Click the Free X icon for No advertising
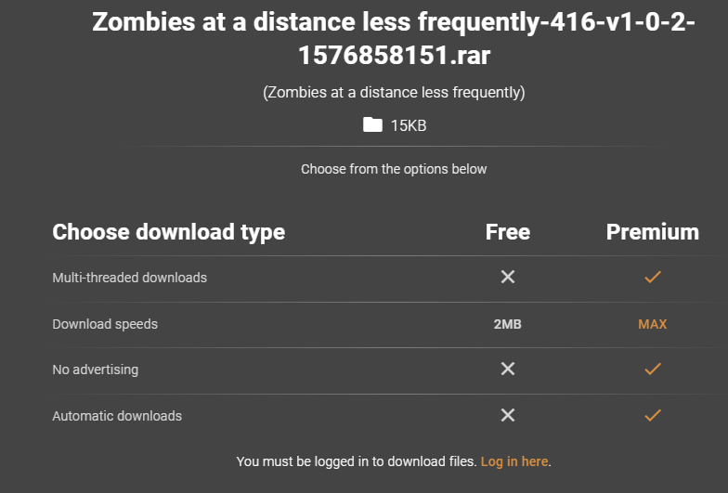The width and height of the screenshot is (728, 493). [x=508, y=369]
